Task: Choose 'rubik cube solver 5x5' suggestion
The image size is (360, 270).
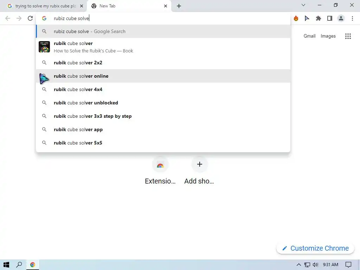Action: 163,143
